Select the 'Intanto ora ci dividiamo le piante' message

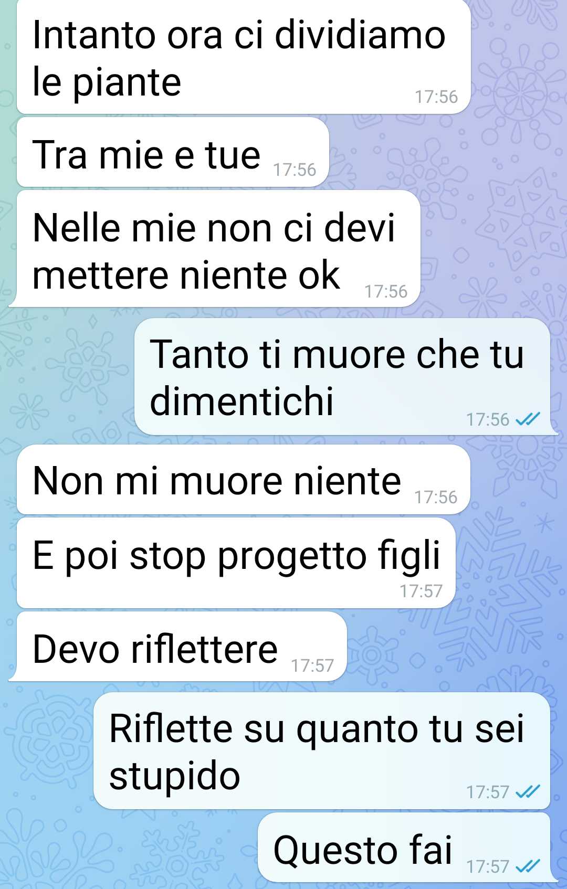coord(244,57)
